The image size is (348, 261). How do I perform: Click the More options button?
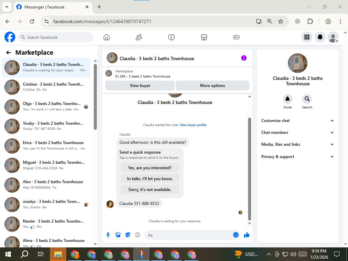tap(212, 85)
